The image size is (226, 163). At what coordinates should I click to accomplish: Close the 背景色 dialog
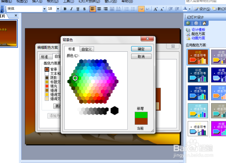coord(147,39)
